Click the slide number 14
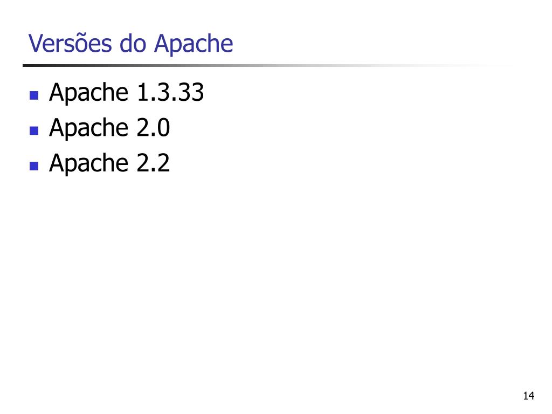 click(x=529, y=396)
